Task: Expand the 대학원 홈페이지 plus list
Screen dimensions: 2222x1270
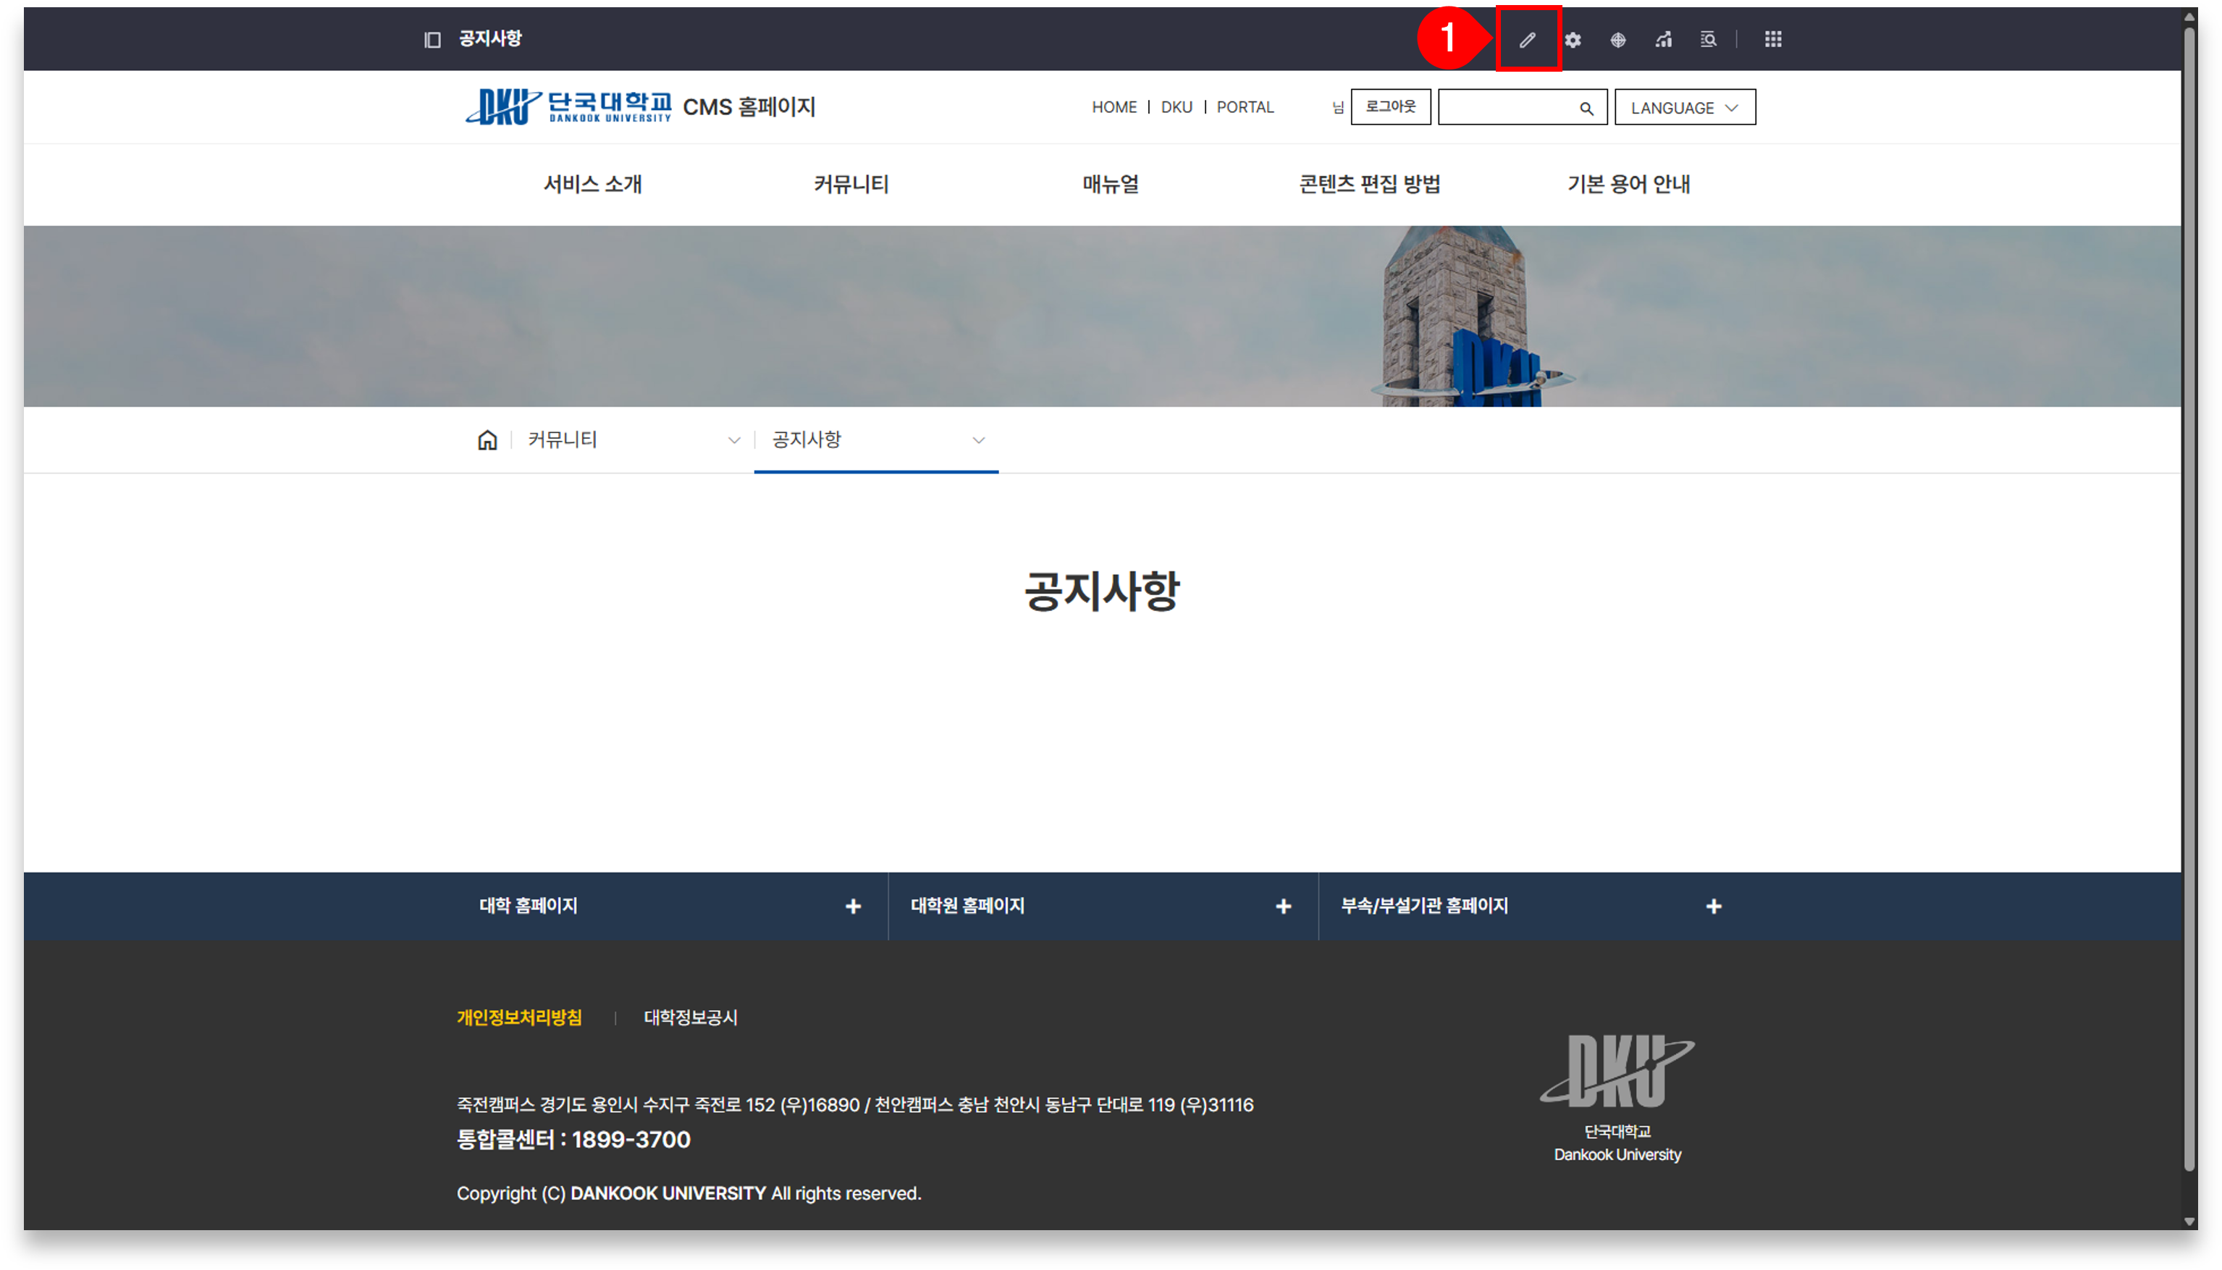Action: tap(1283, 907)
